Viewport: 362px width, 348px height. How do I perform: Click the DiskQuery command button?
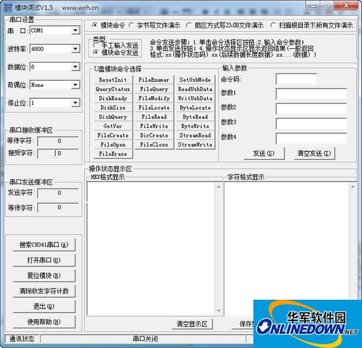coord(113,117)
